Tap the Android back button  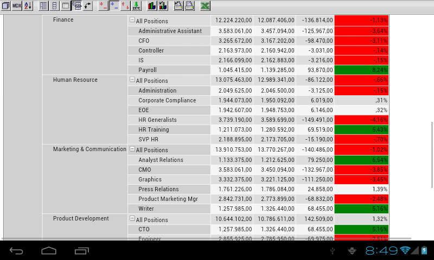coord(16,251)
